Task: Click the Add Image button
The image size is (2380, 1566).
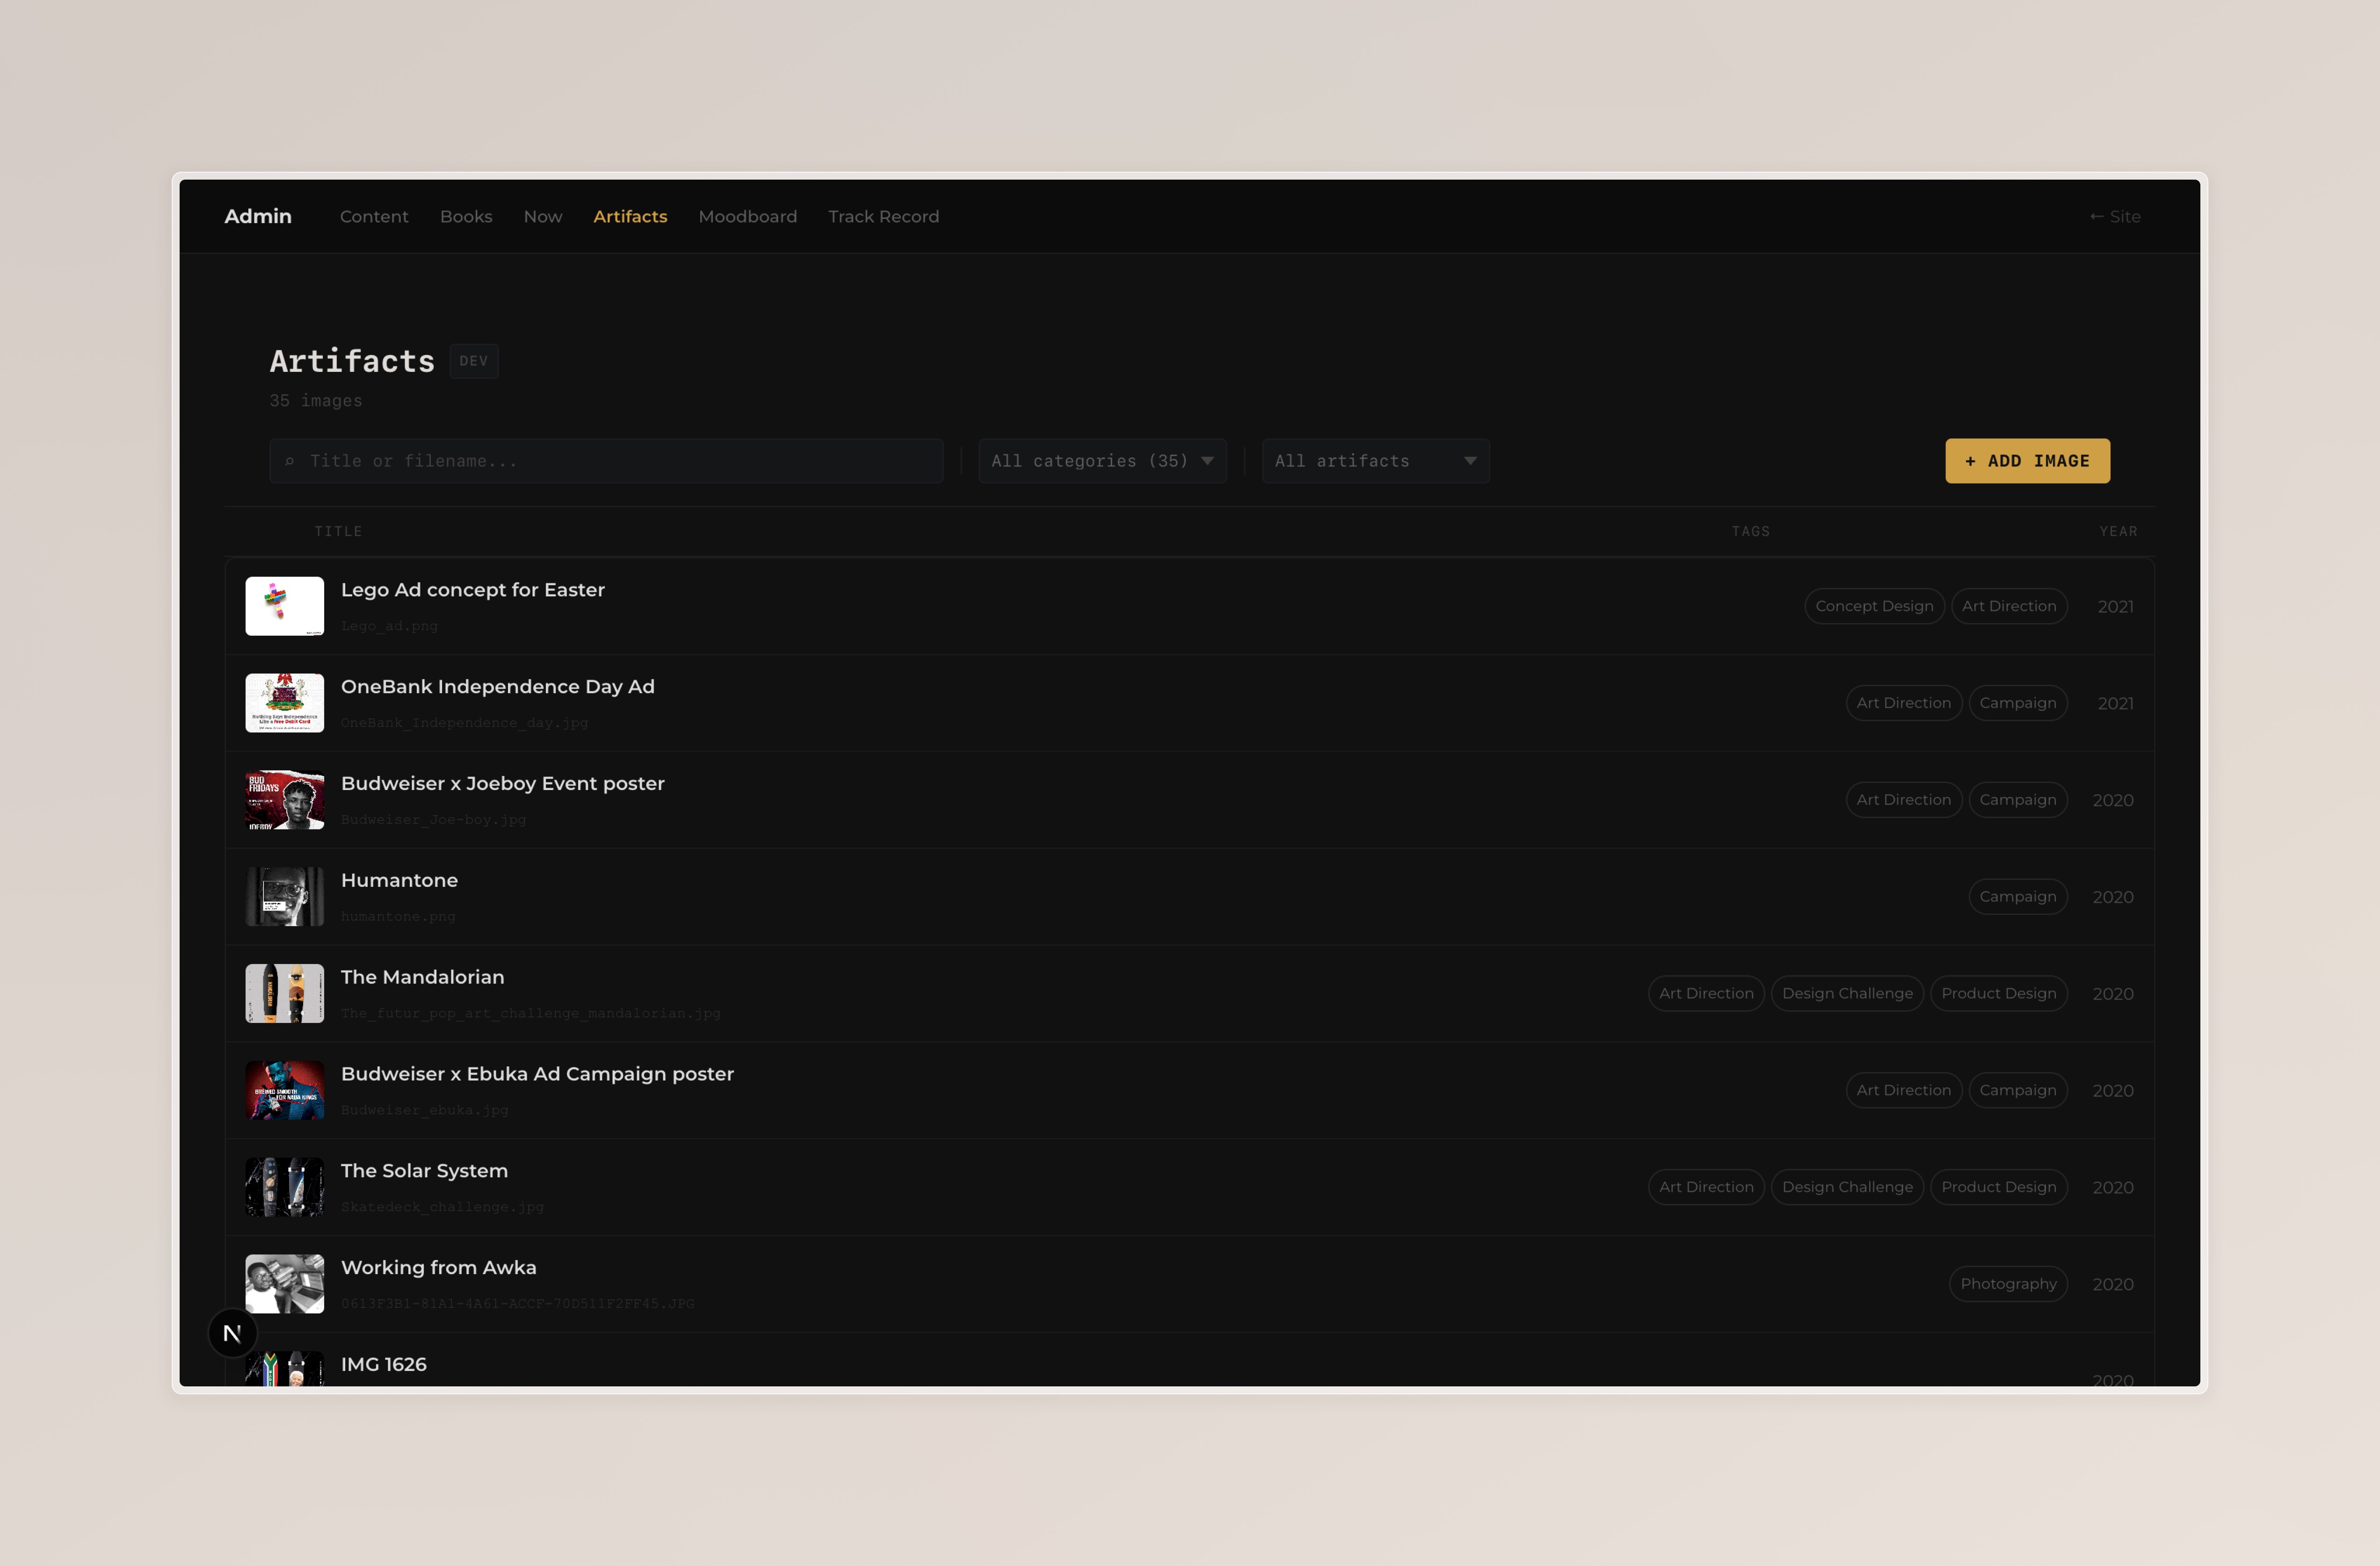Action: [2027, 461]
